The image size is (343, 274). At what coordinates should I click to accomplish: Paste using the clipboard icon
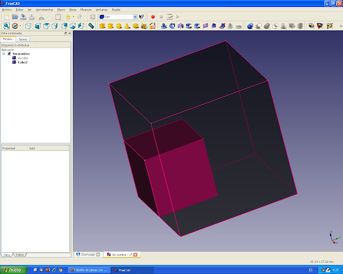tap(58, 17)
